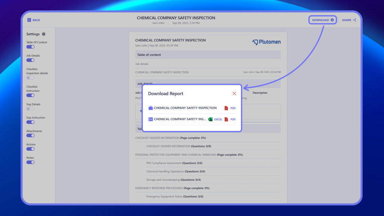This screenshot has height=216, width=384.
Task: Click 'Emergency Equipment Status' row
Action: pyautogui.click(x=213, y=196)
